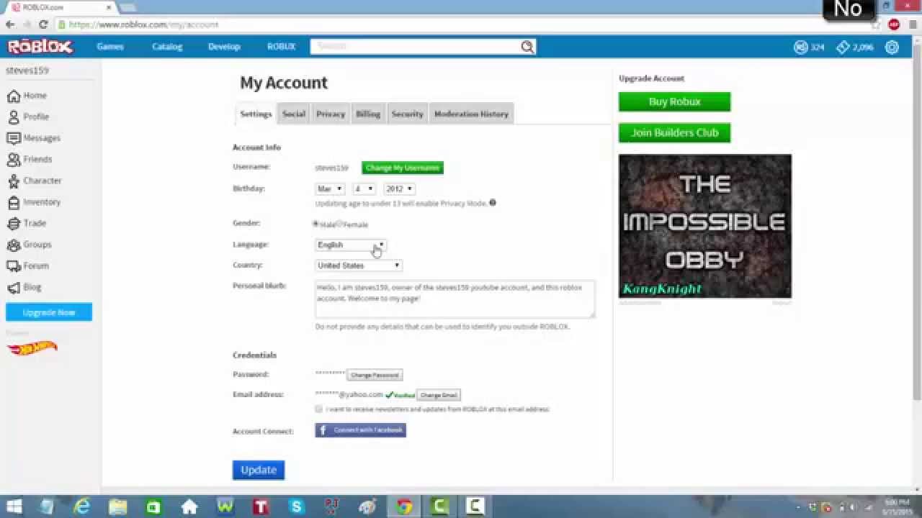Image resolution: width=922 pixels, height=518 pixels.
Task: Expand the Language dropdown
Action: click(351, 245)
